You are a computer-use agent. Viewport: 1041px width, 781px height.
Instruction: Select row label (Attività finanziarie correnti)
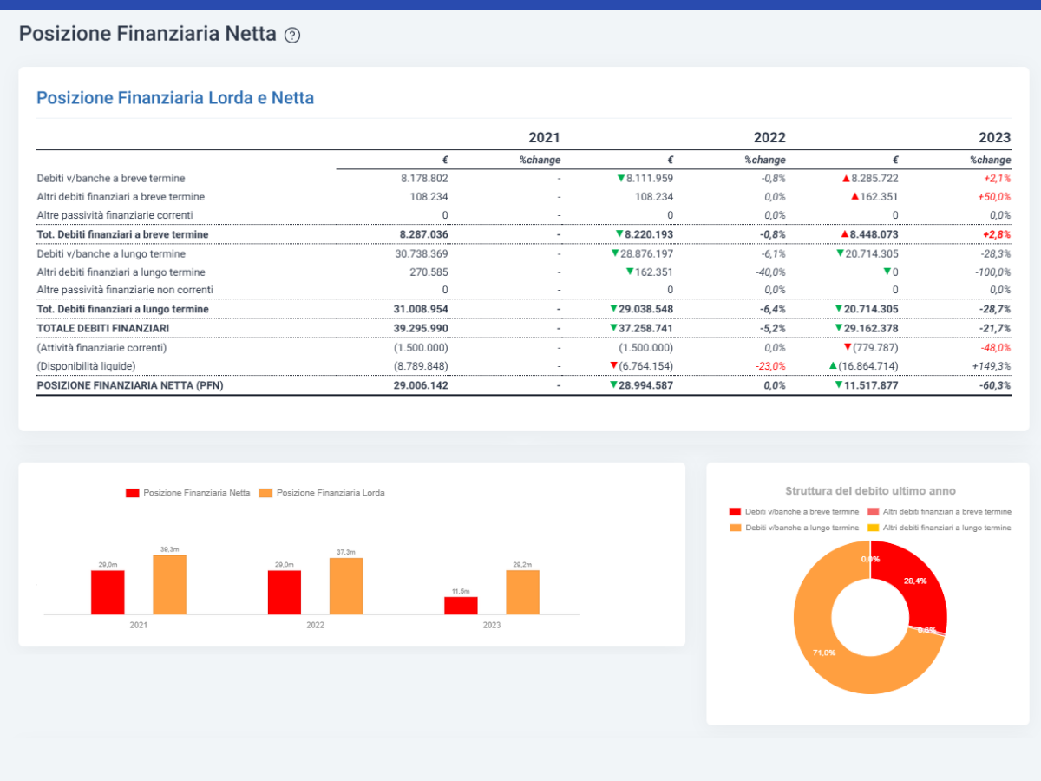tap(101, 347)
